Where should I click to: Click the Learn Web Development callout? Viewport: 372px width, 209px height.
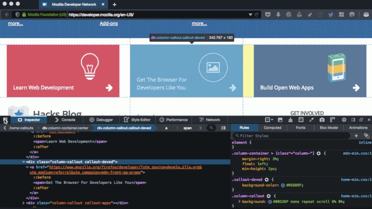pyautogui.click(x=63, y=71)
